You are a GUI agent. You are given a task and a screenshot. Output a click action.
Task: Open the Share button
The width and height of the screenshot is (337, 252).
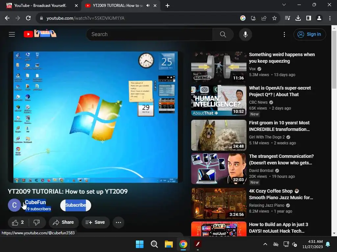pos(64,222)
